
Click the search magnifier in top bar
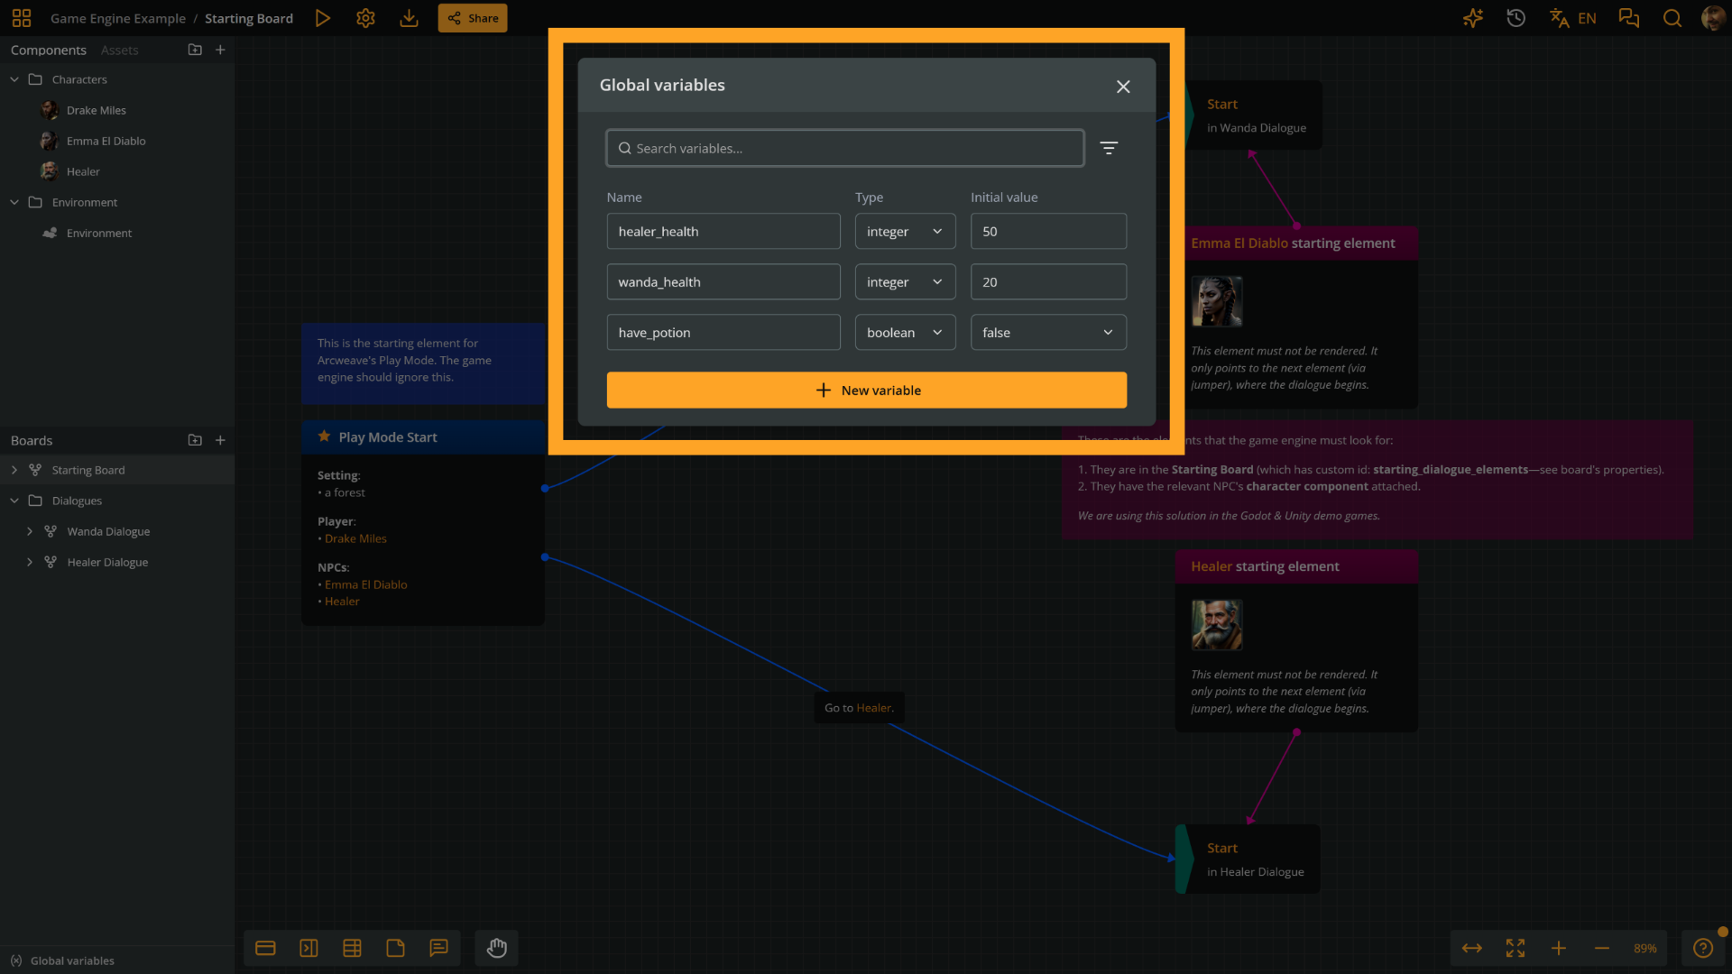(x=1672, y=18)
